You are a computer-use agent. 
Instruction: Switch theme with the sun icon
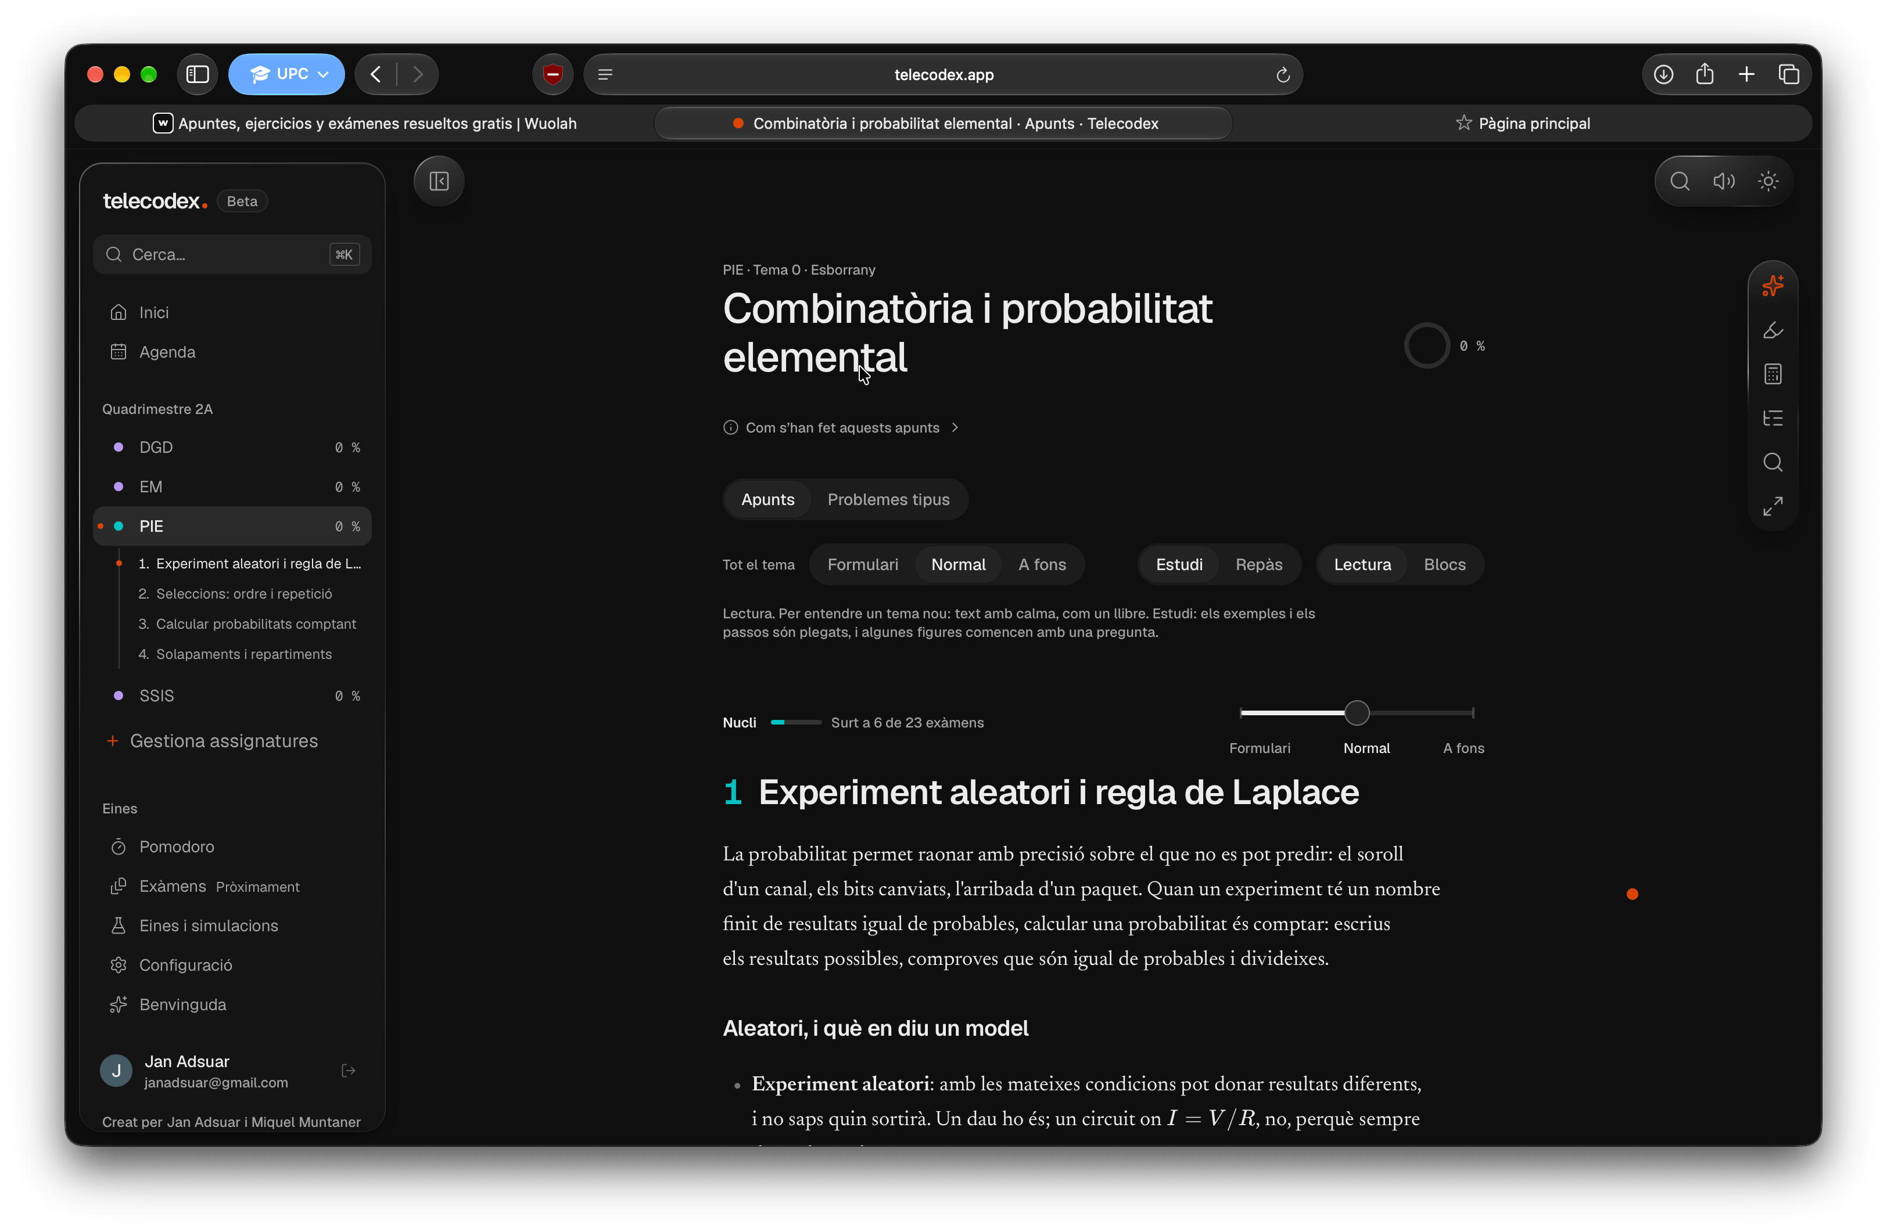[x=1768, y=182]
